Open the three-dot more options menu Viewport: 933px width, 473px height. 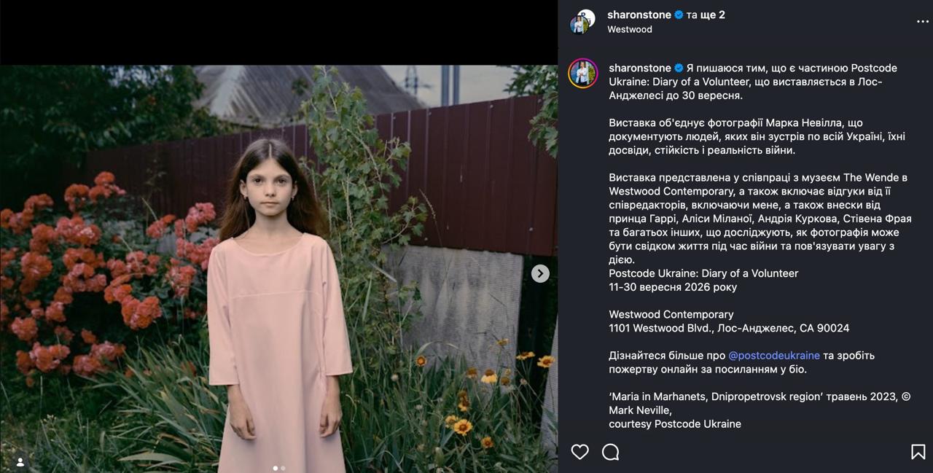coord(923,22)
